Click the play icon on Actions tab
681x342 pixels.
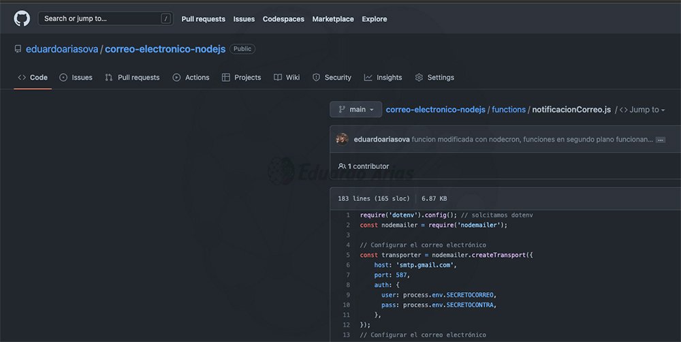(176, 78)
